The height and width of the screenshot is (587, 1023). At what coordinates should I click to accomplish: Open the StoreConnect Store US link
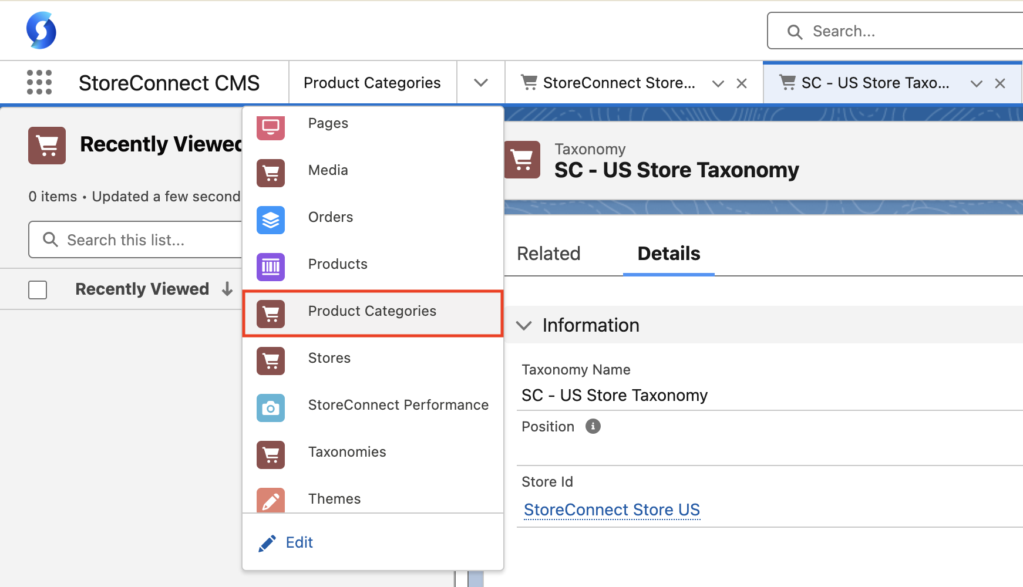point(612,510)
